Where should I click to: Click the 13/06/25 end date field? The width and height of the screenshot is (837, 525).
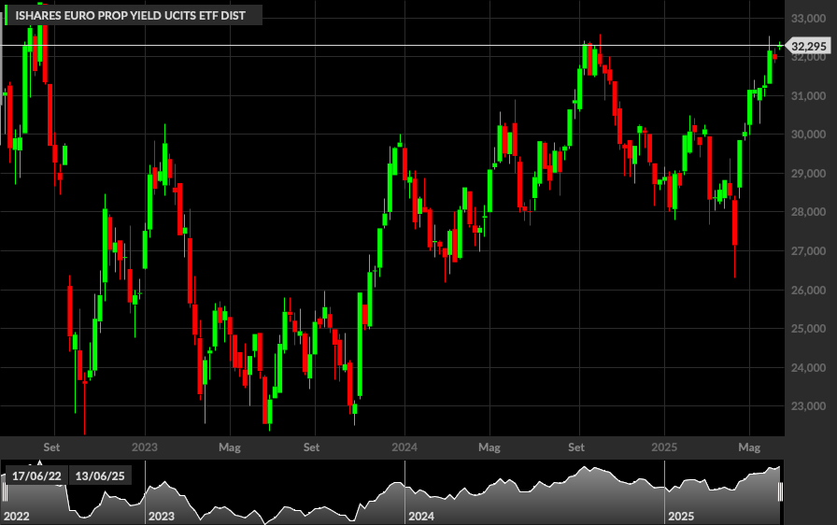pyautogui.click(x=100, y=475)
